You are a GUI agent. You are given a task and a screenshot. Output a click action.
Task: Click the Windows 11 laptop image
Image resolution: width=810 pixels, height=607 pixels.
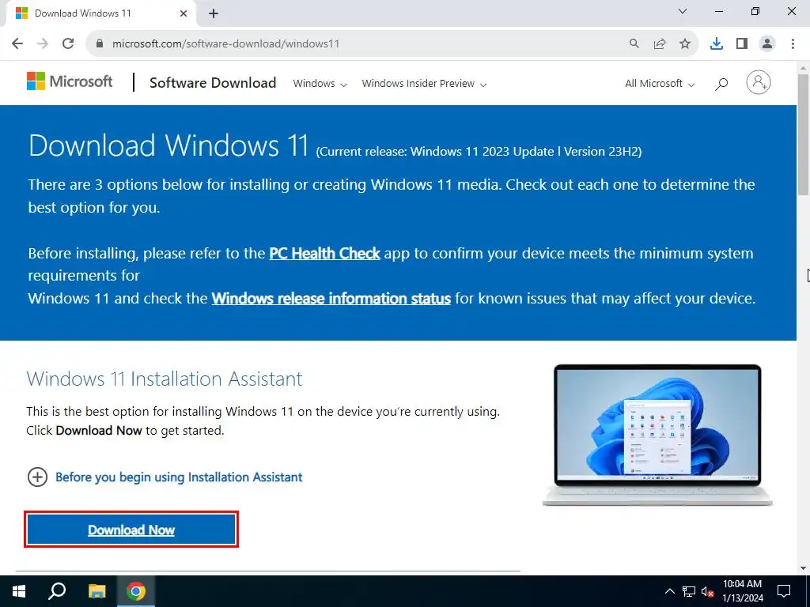click(657, 435)
